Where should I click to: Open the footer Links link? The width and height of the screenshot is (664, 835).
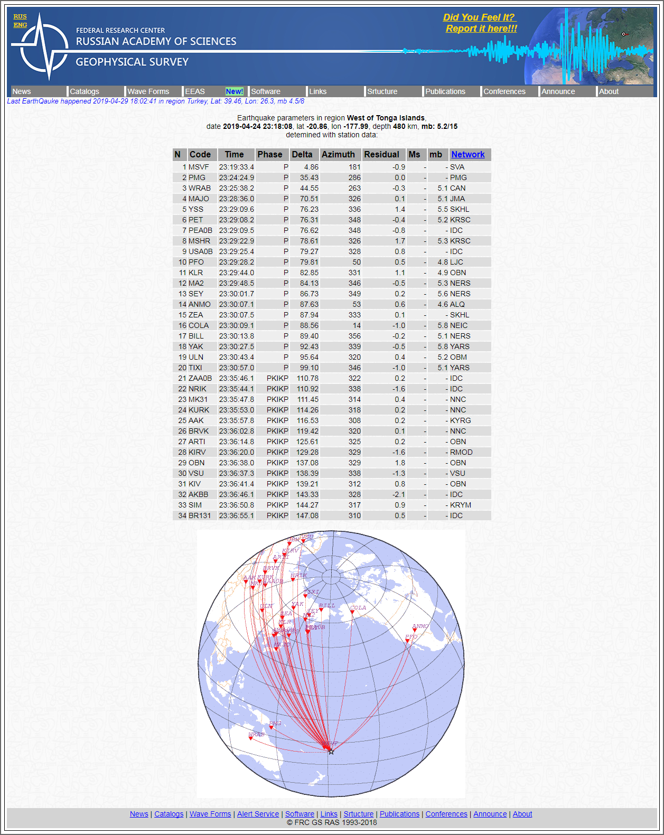coord(329,814)
